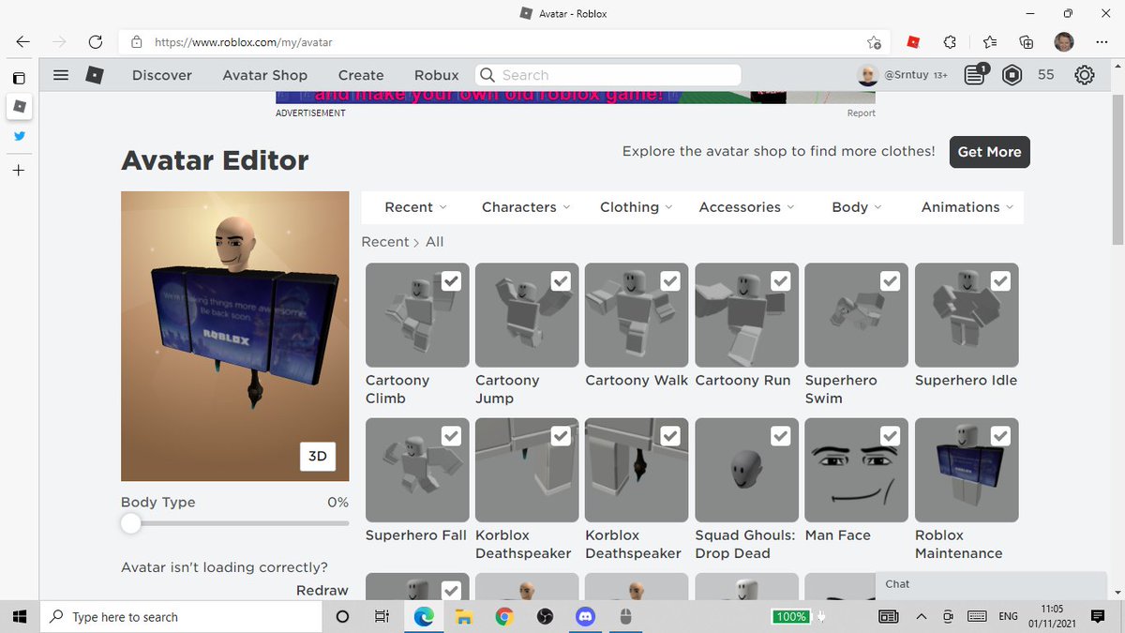Uncheck the Superhero Fall animation
Viewport: 1125px width, 633px height.
(451, 435)
